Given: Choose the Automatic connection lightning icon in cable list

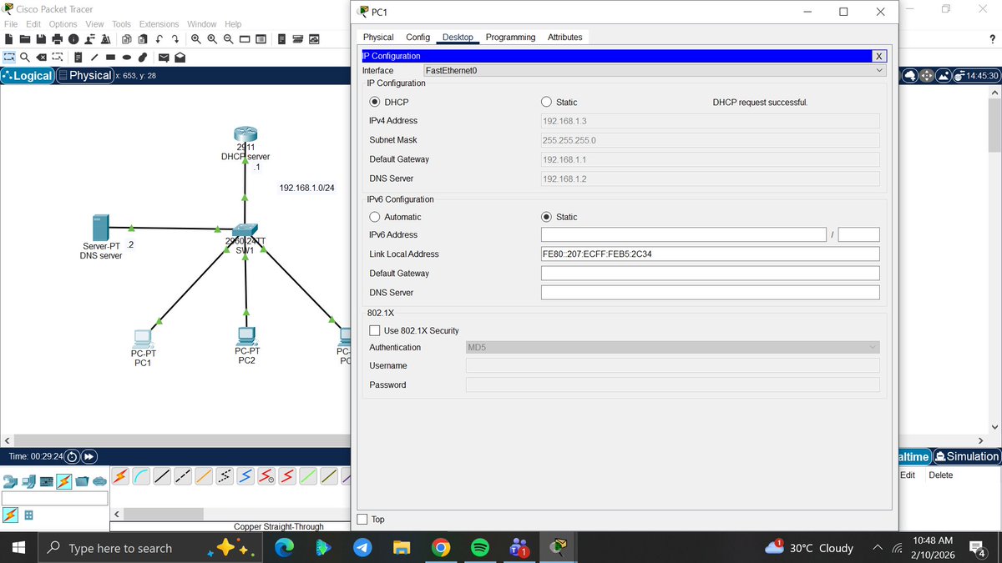Looking at the screenshot, I should pos(120,475).
